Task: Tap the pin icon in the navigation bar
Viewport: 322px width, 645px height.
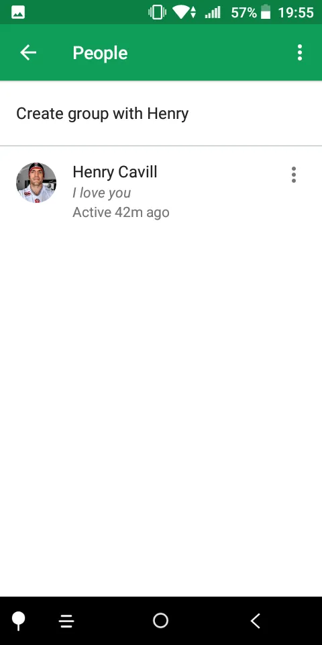Action: pyautogui.click(x=18, y=620)
